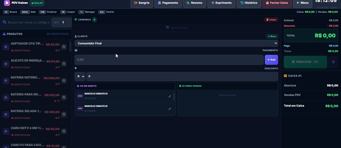
Task: Focus the product search field
Action: point(29,22)
